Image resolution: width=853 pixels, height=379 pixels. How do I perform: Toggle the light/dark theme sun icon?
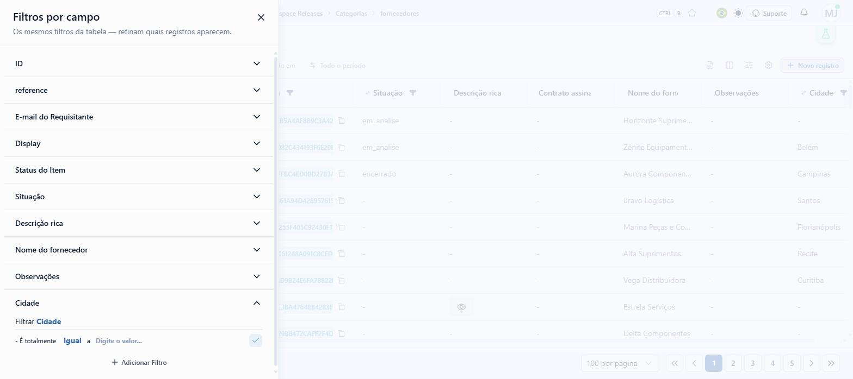(738, 13)
